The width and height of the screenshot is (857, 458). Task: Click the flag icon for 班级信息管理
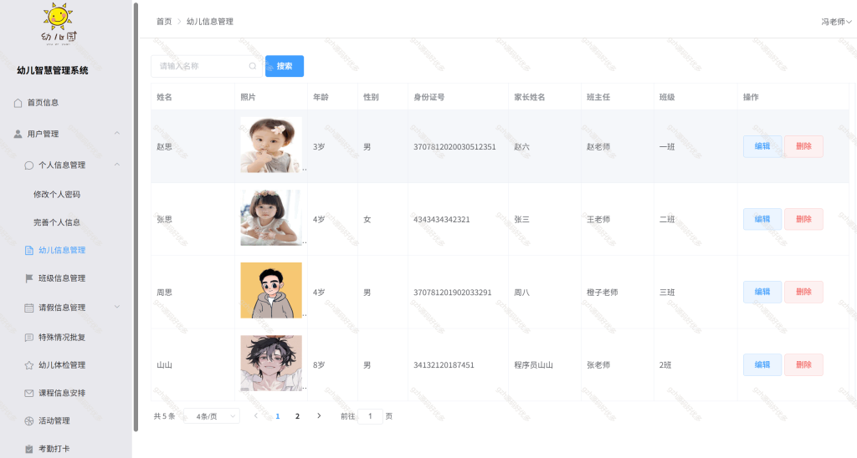pos(29,278)
